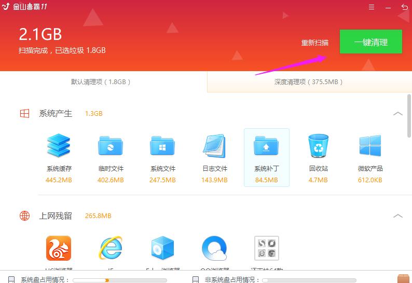Click the 系统补丁 system patch icon
The height and width of the screenshot is (283, 412).
[266, 146]
